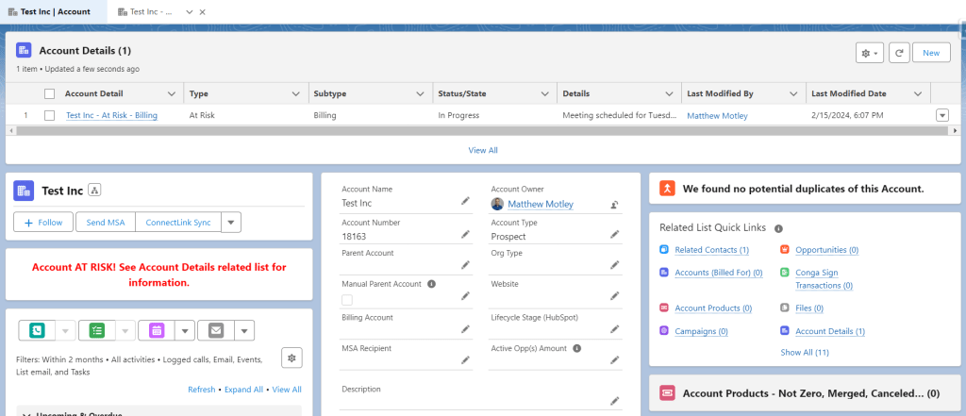Check the Test Inc - At Risk row checkbox
This screenshot has width=966, height=416.
[49, 115]
